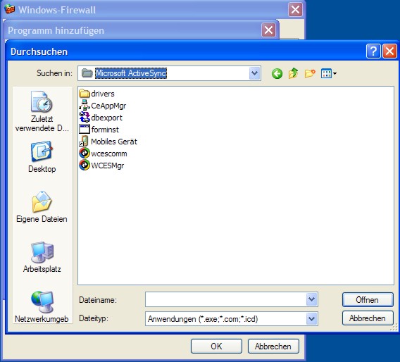The image size is (400, 362).
Task: Open the view menu icon
Action: (x=329, y=74)
